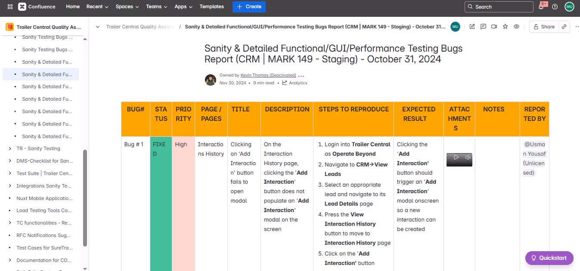Select the highlighted Sanity & Detailed Fu... page
Screen dimensions: 580x271
[41, 74]
